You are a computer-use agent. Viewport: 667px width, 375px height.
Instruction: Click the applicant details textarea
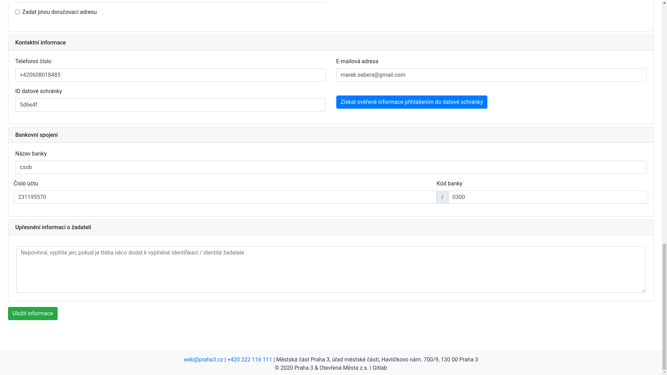pos(330,269)
